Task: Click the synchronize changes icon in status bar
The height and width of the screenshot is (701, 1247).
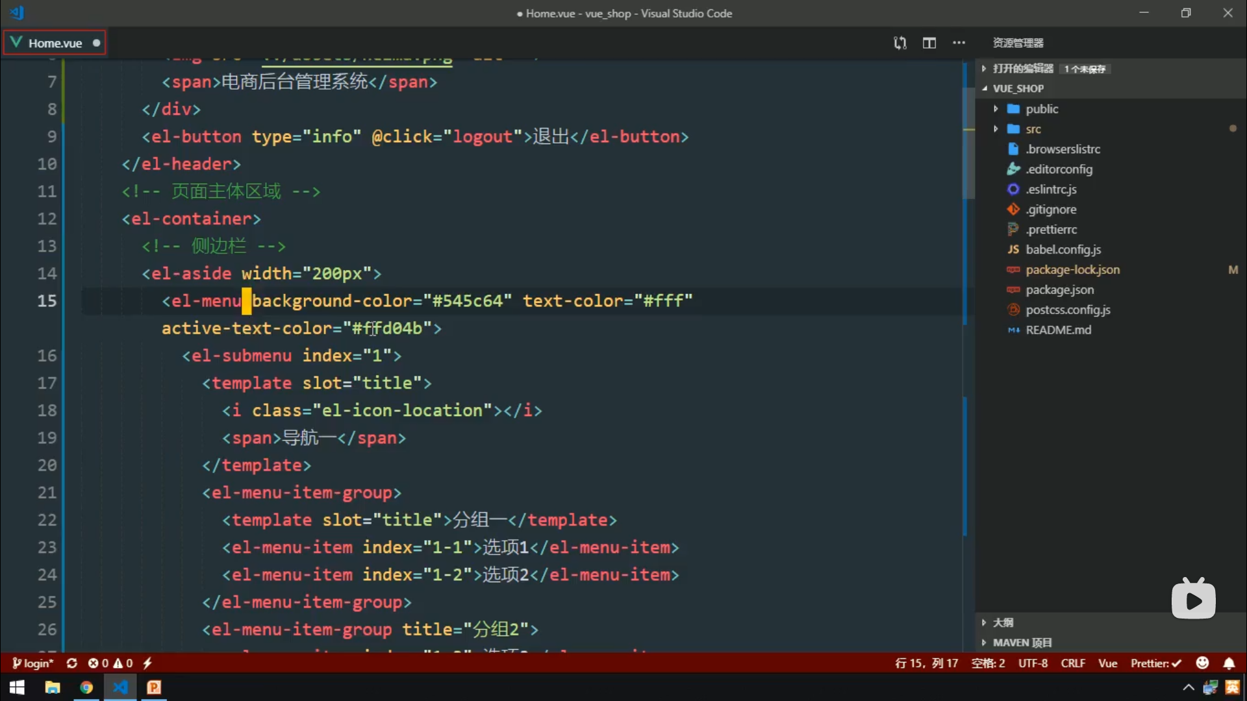Action: coord(71,663)
